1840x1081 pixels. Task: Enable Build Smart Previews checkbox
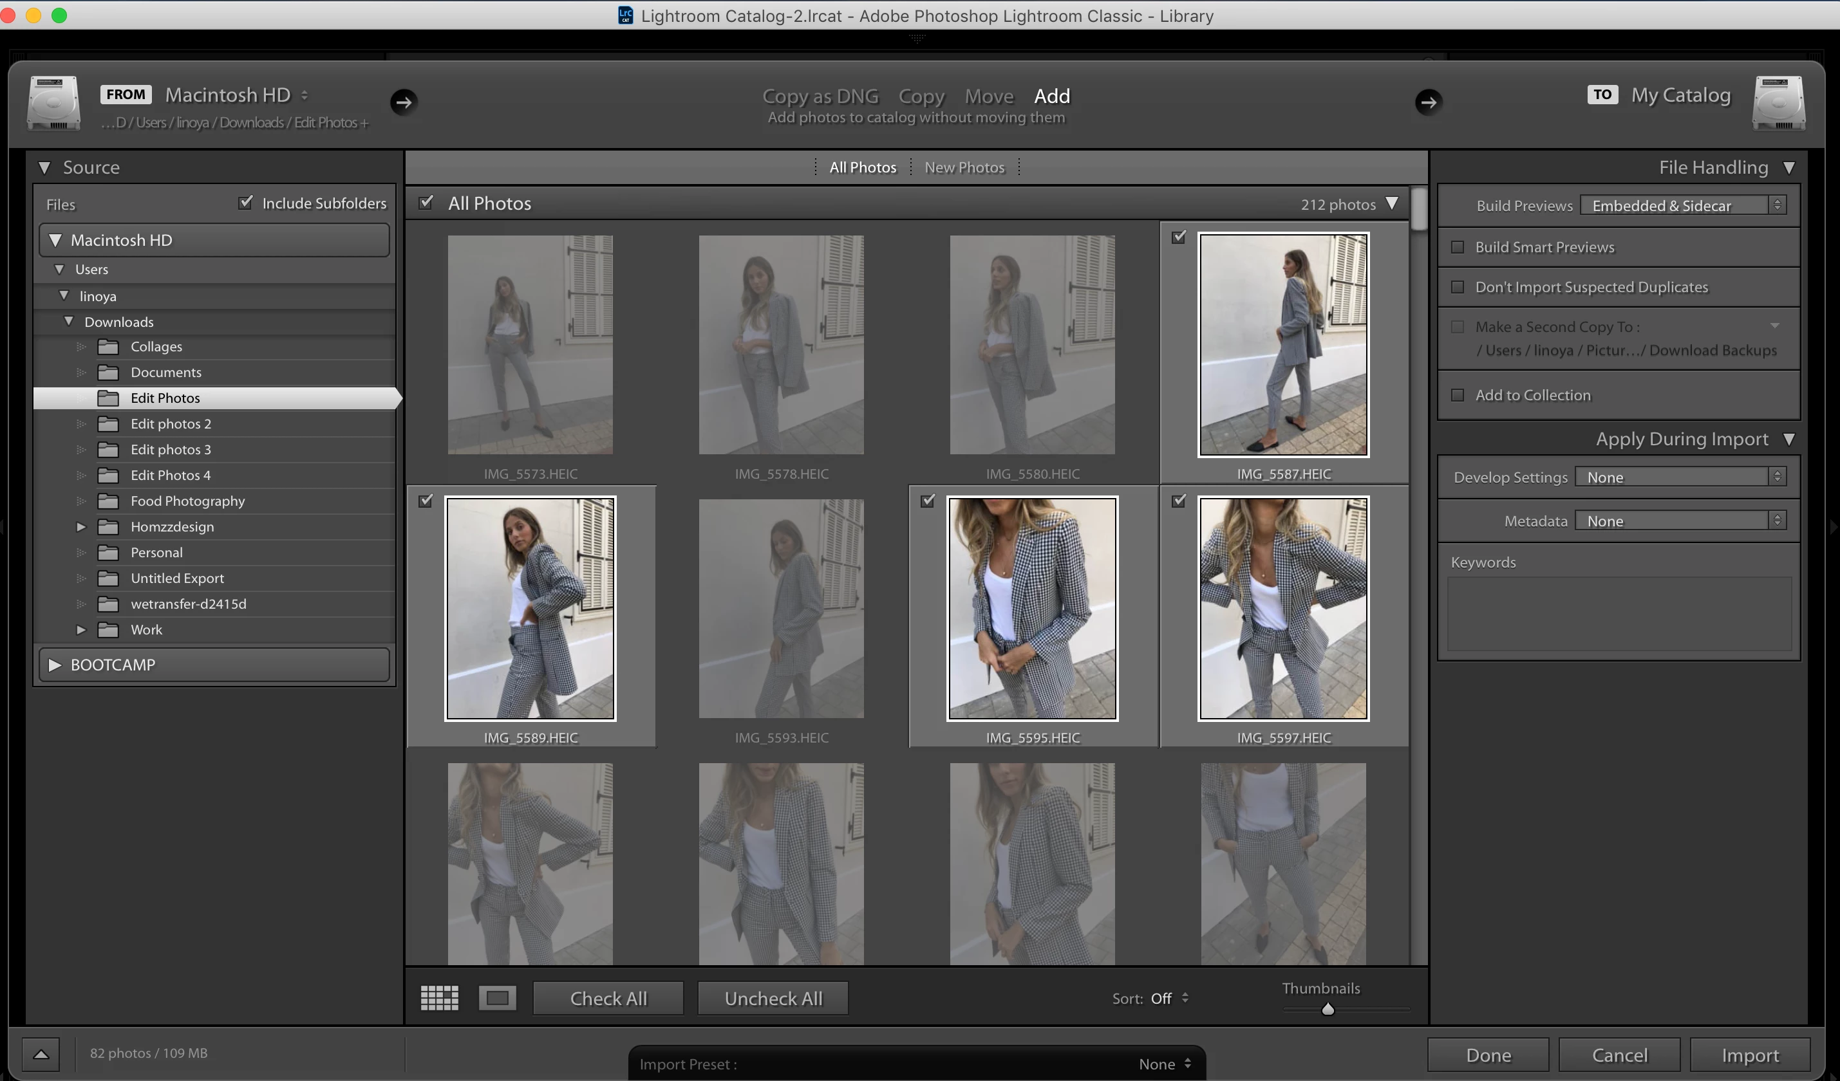click(1458, 248)
